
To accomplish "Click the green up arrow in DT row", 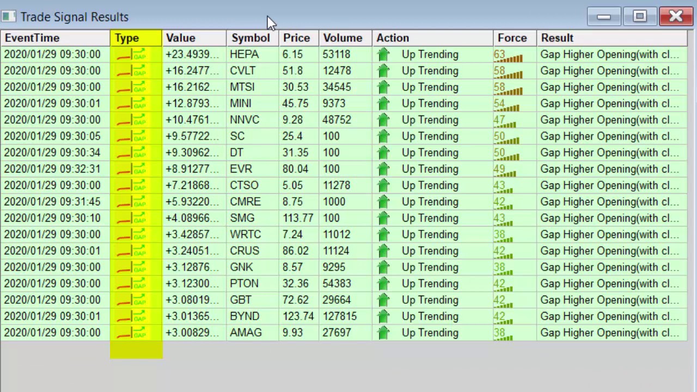I will point(383,152).
